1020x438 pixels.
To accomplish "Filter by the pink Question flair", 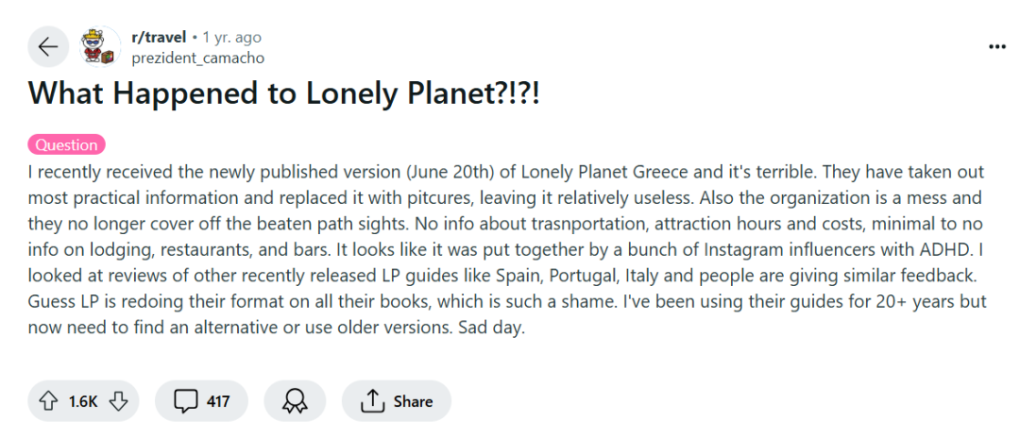I will click(x=66, y=145).
